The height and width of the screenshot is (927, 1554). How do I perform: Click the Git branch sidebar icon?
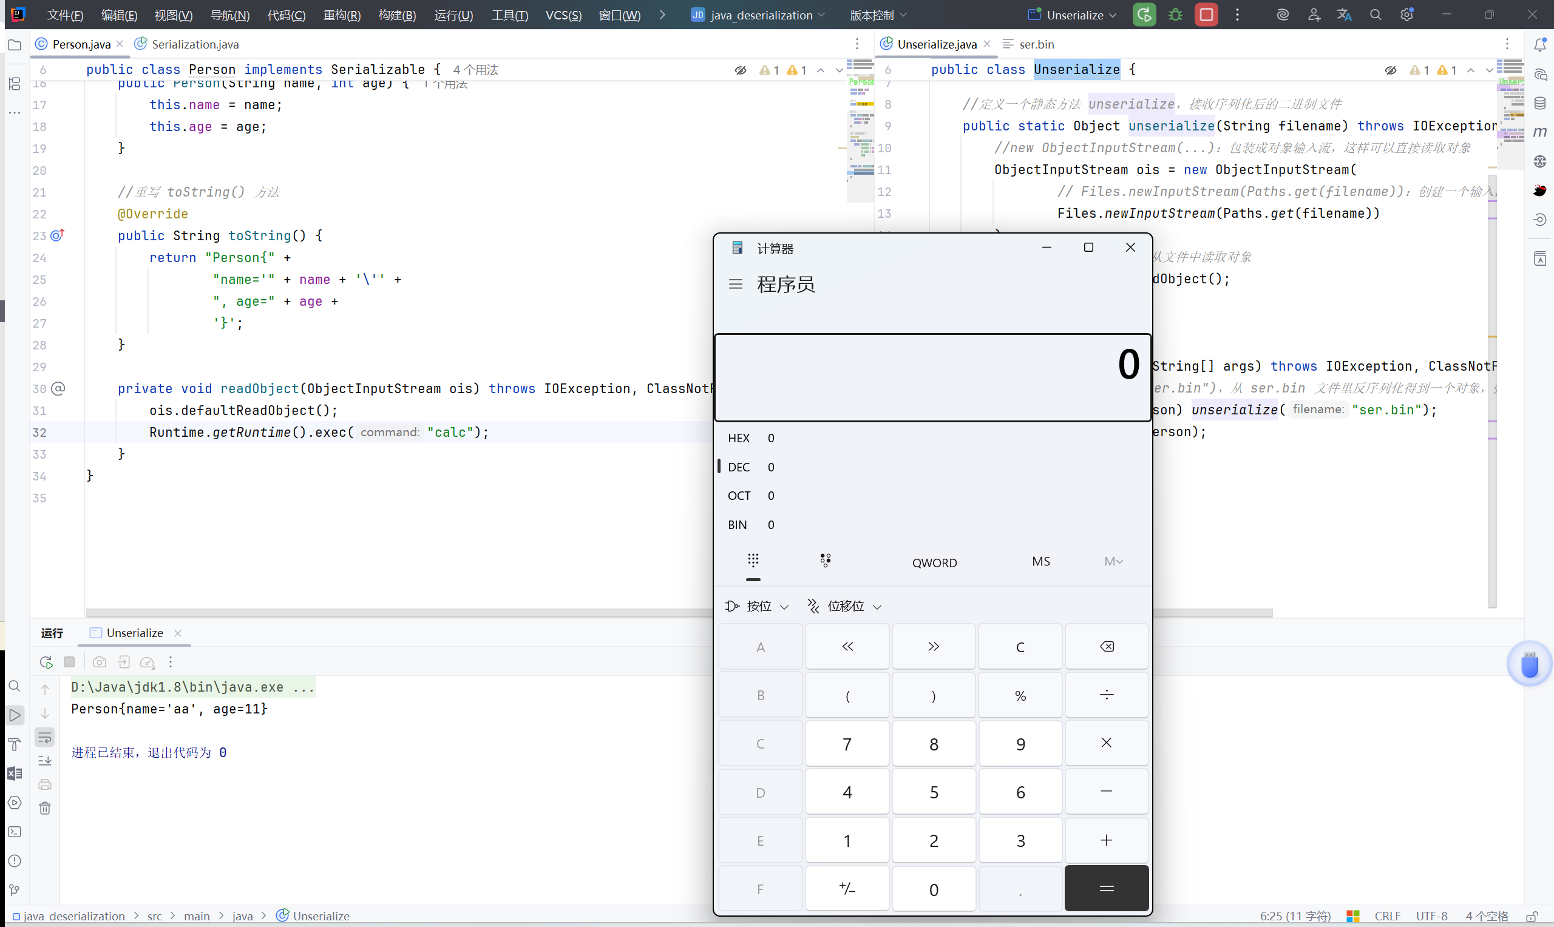coord(15,890)
